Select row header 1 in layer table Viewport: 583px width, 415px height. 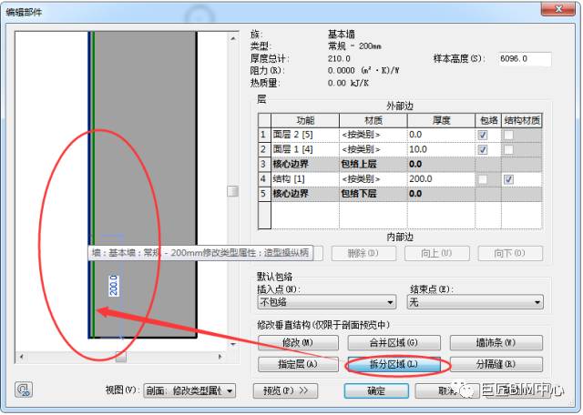pyautogui.click(x=264, y=135)
